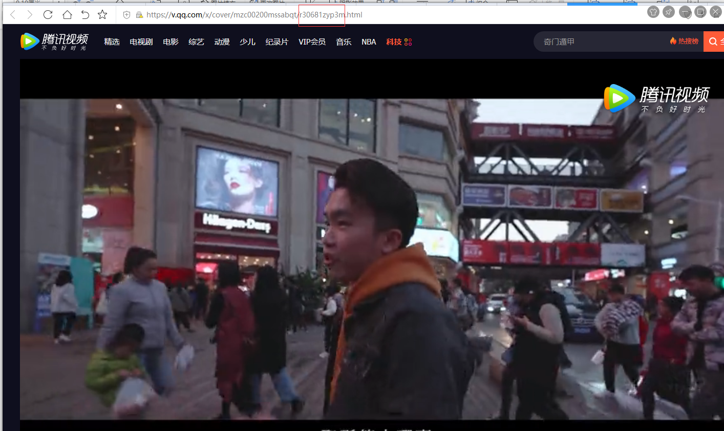
Task: Click the video player area to pause
Action: [372, 245]
